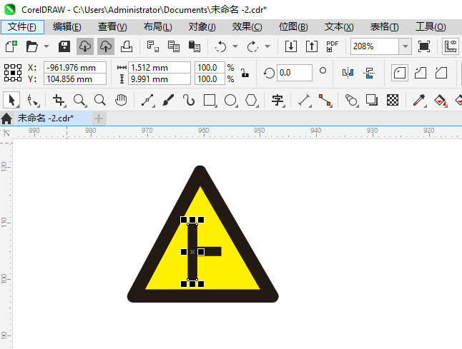Select the Polygon tool
The image size is (462, 349).
(251, 100)
